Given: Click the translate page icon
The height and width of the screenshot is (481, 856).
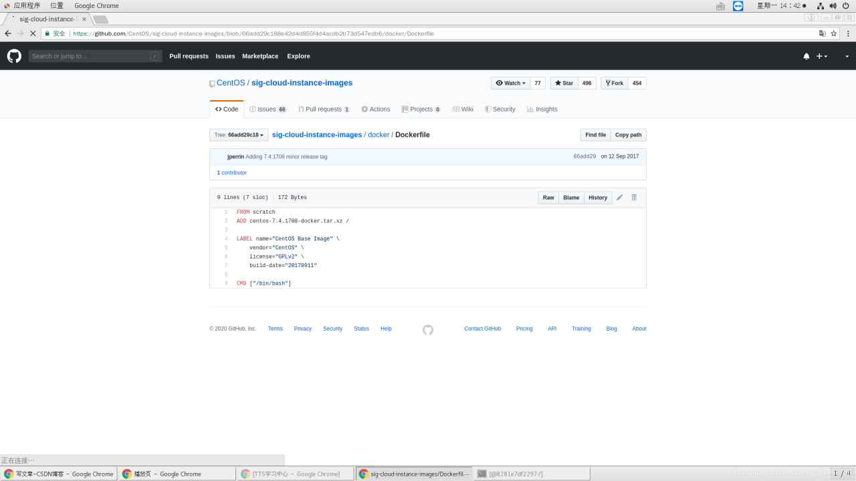Looking at the screenshot, I should (x=823, y=33).
